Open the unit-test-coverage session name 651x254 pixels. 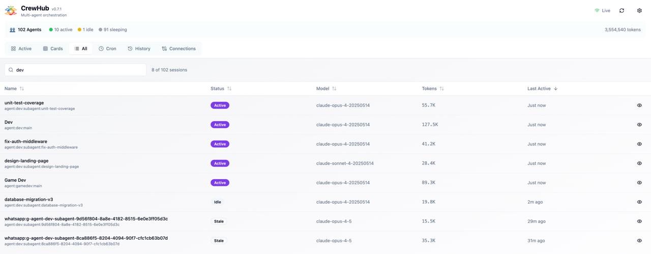24,103
